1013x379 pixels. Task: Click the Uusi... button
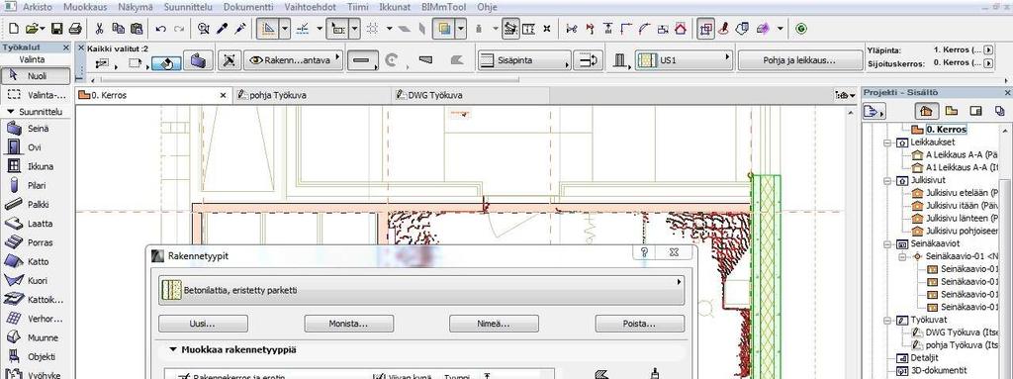coord(203,324)
